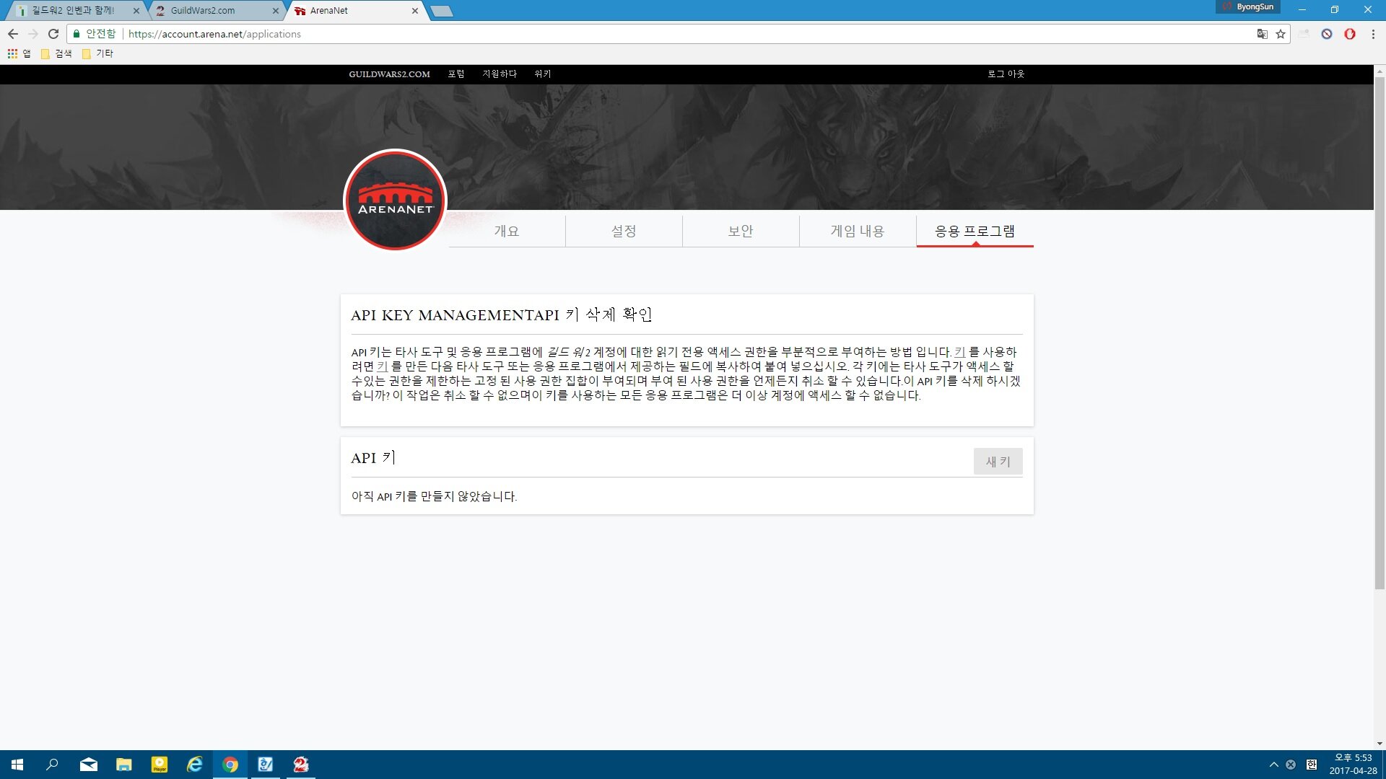Open the 게임 내용 account tab
Viewport: 1386px width, 779px height.
click(x=858, y=231)
